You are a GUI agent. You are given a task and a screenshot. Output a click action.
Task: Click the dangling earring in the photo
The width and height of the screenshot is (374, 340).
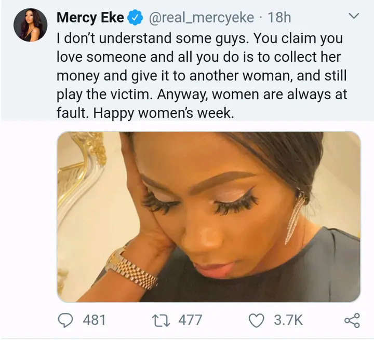point(295,216)
